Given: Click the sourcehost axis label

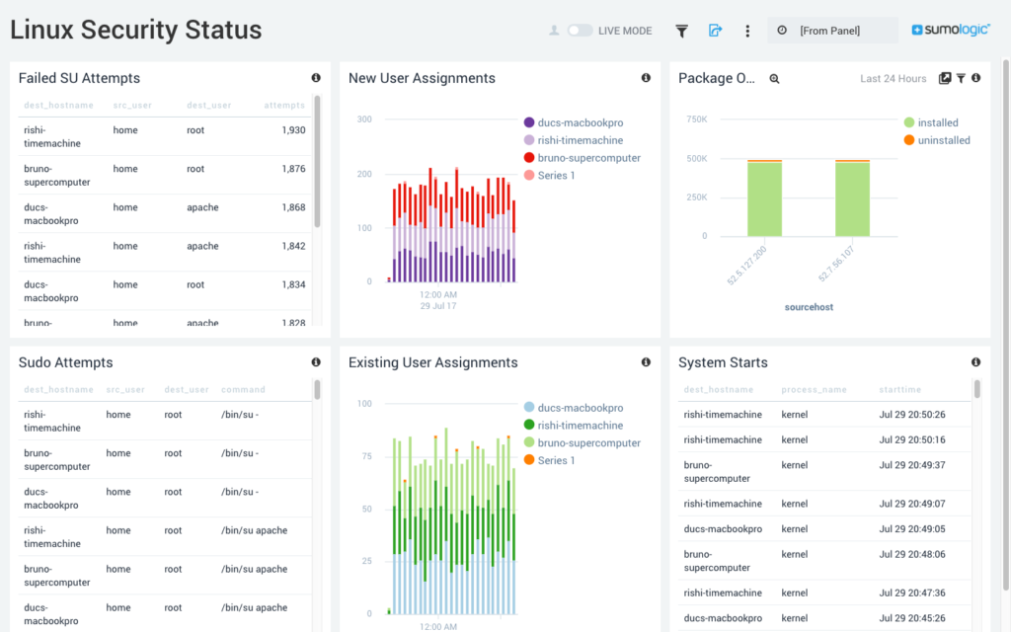Looking at the screenshot, I should 809,307.
